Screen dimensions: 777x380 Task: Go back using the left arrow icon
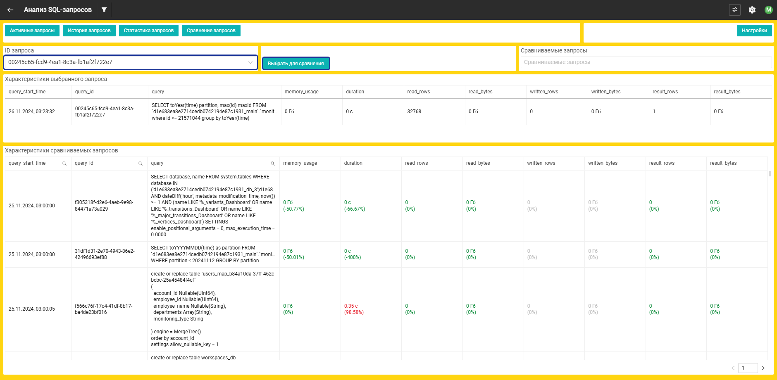[x=10, y=10]
